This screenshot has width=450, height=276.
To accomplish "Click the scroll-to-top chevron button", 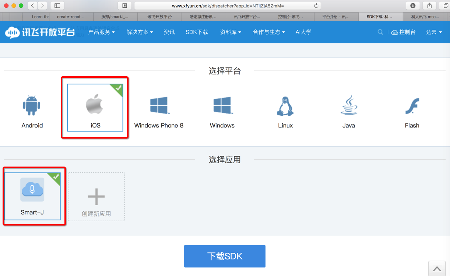I will (x=437, y=269).
